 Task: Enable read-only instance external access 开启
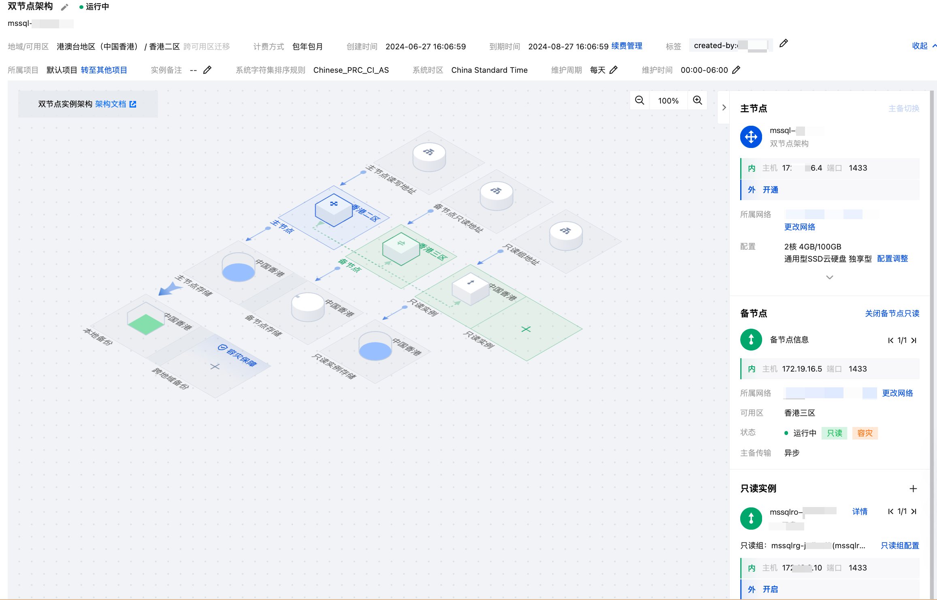[x=770, y=589]
